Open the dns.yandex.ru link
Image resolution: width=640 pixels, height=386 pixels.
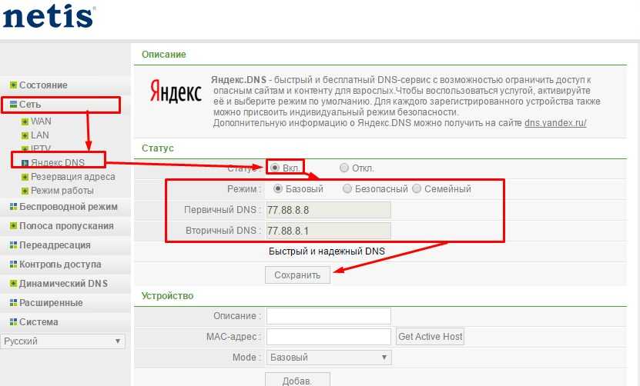(555, 123)
